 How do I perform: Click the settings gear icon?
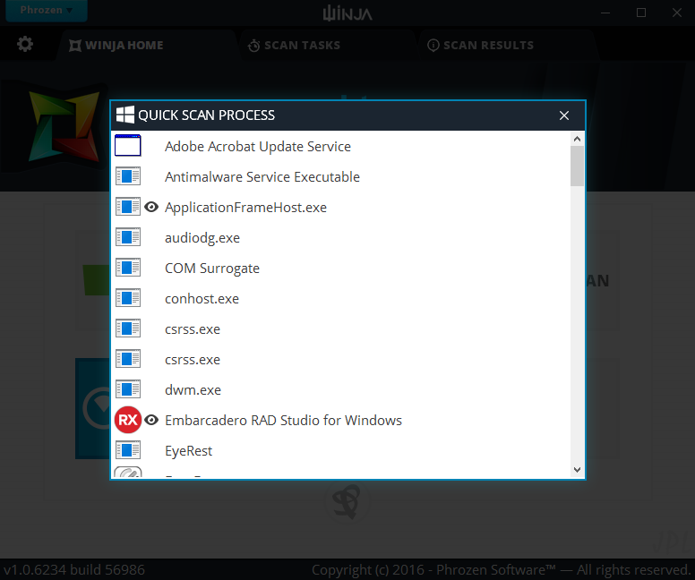pos(25,44)
